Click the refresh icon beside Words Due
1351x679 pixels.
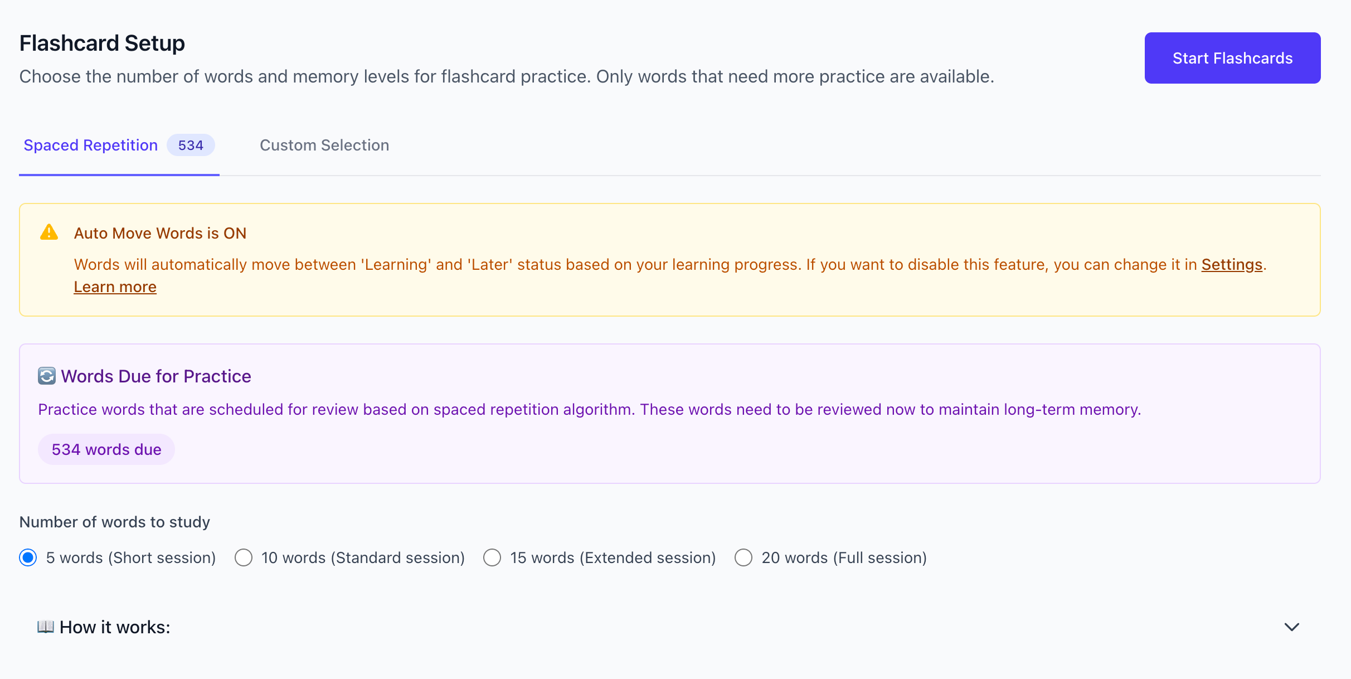pyautogui.click(x=47, y=376)
